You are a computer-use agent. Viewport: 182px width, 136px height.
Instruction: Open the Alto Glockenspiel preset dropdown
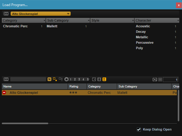tap(41, 14)
